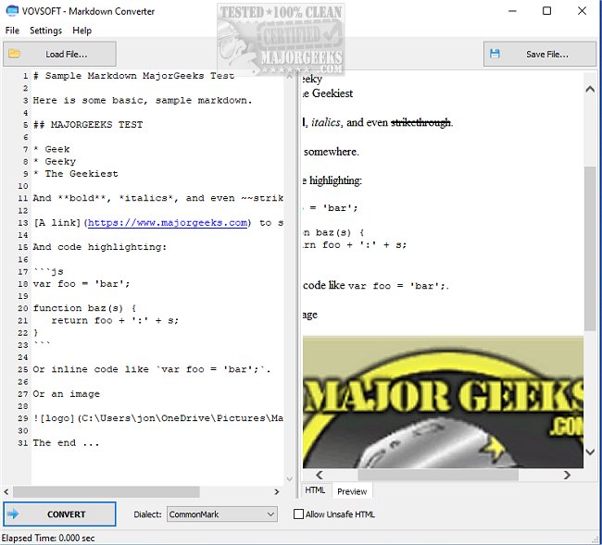Click 'function baz(s) {' line in editor
The height and width of the screenshot is (545, 602).
point(84,308)
